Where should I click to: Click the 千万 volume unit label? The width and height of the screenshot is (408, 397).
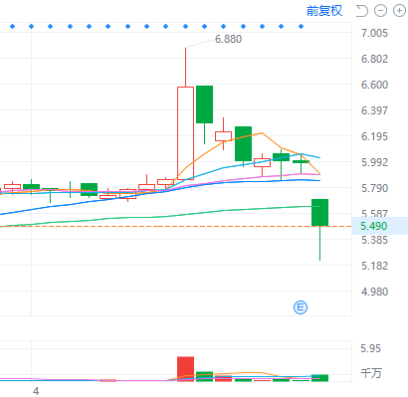point(371,373)
